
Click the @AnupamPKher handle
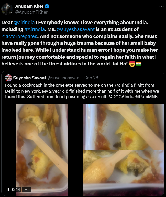point(31,12)
